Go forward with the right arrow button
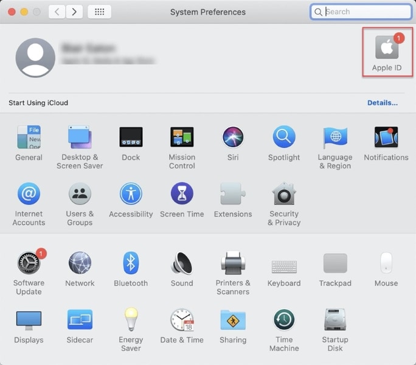The width and height of the screenshot is (416, 365). pyautogui.click(x=74, y=12)
